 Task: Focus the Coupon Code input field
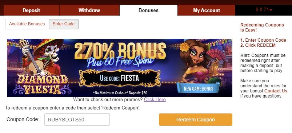coord(77,120)
